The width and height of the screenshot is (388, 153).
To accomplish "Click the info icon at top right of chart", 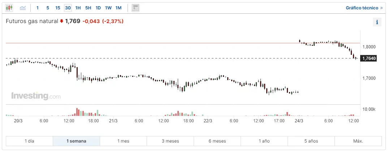I will click(x=377, y=22).
